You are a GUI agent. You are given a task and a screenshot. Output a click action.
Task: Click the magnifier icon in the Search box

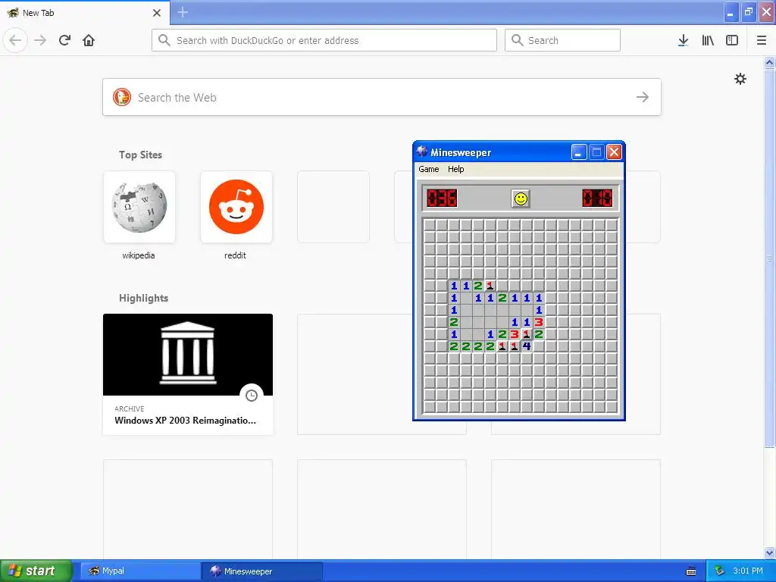coord(517,40)
